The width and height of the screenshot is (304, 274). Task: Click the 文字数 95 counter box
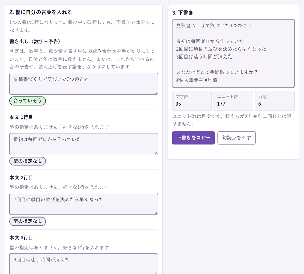192,100
